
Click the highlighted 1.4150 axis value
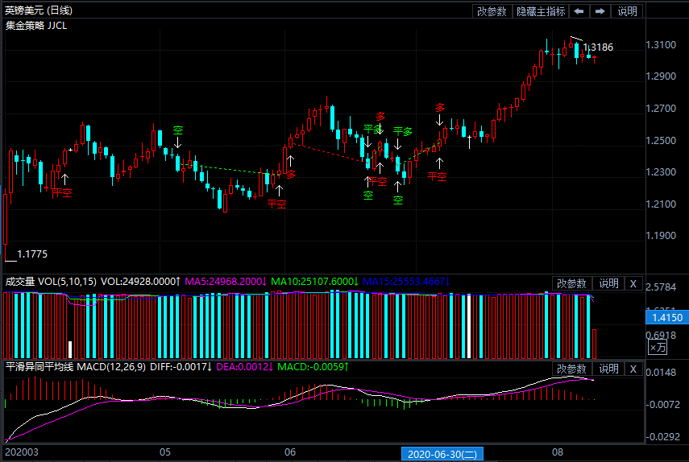pyautogui.click(x=666, y=319)
